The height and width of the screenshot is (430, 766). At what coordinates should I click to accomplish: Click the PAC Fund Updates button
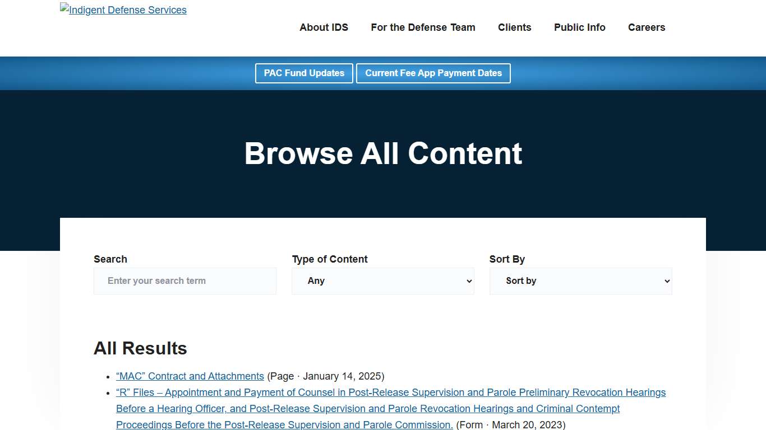tap(304, 73)
